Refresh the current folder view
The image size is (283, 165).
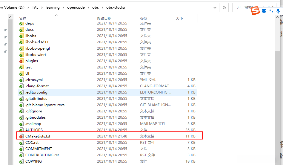(224, 7)
